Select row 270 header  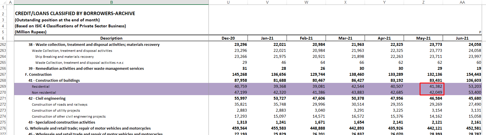pos(3,92)
